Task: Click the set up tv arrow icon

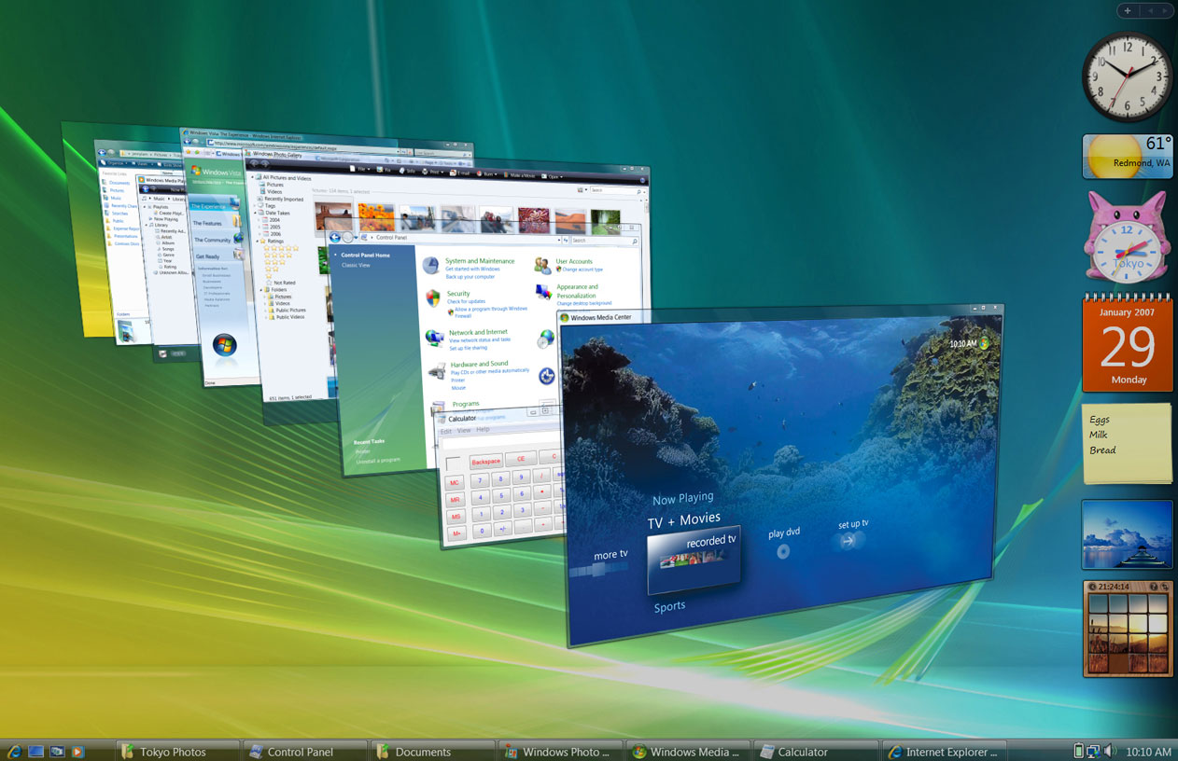Action: (x=848, y=540)
